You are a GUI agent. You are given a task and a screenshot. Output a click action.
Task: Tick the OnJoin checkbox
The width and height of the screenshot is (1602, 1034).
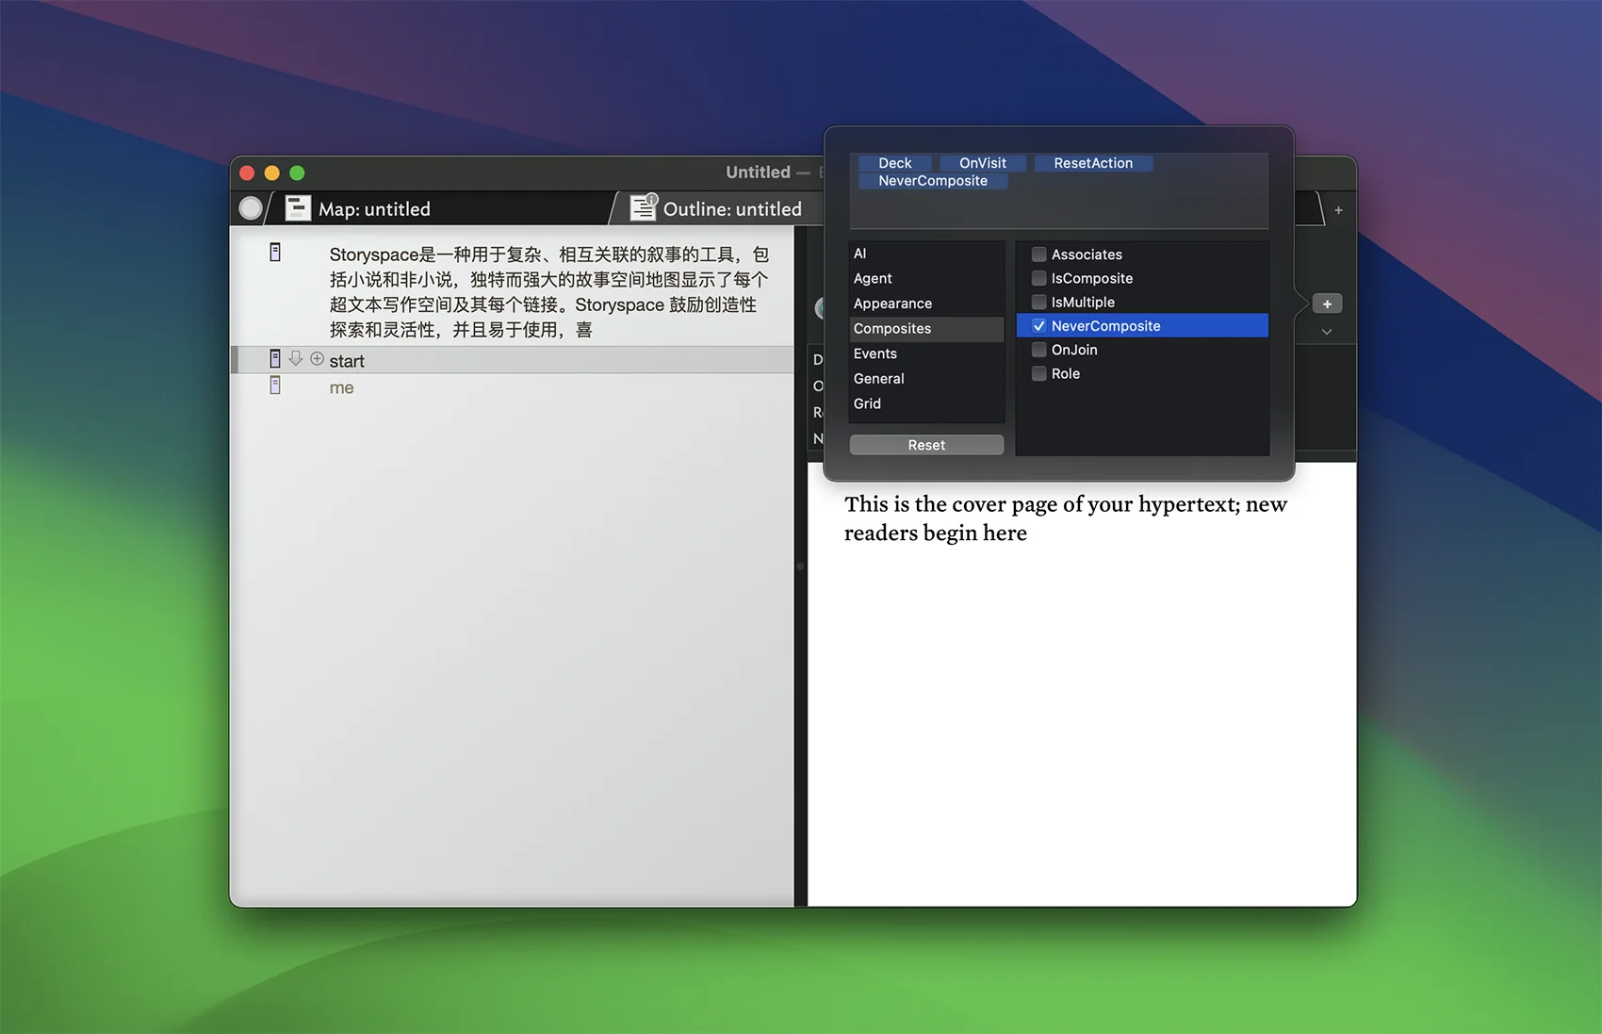coord(1039,350)
